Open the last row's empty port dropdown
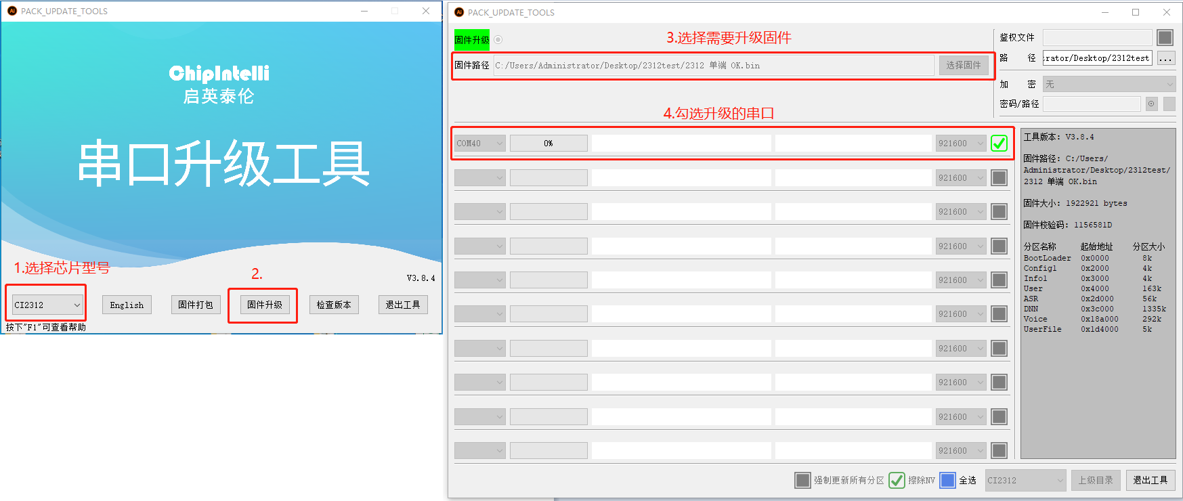1183x501 pixels. (480, 450)
